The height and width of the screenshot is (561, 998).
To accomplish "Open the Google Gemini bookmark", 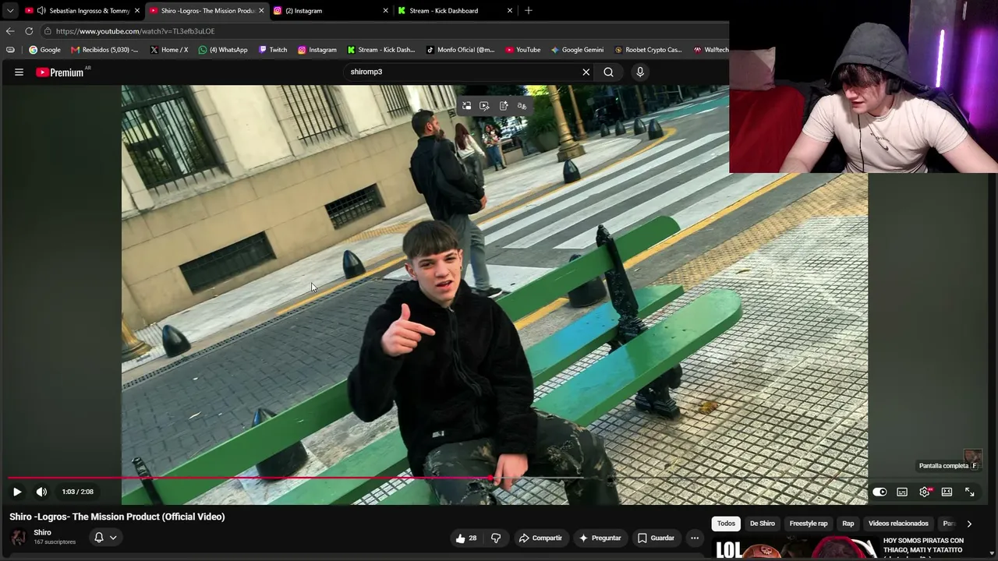I will [577, 50].
